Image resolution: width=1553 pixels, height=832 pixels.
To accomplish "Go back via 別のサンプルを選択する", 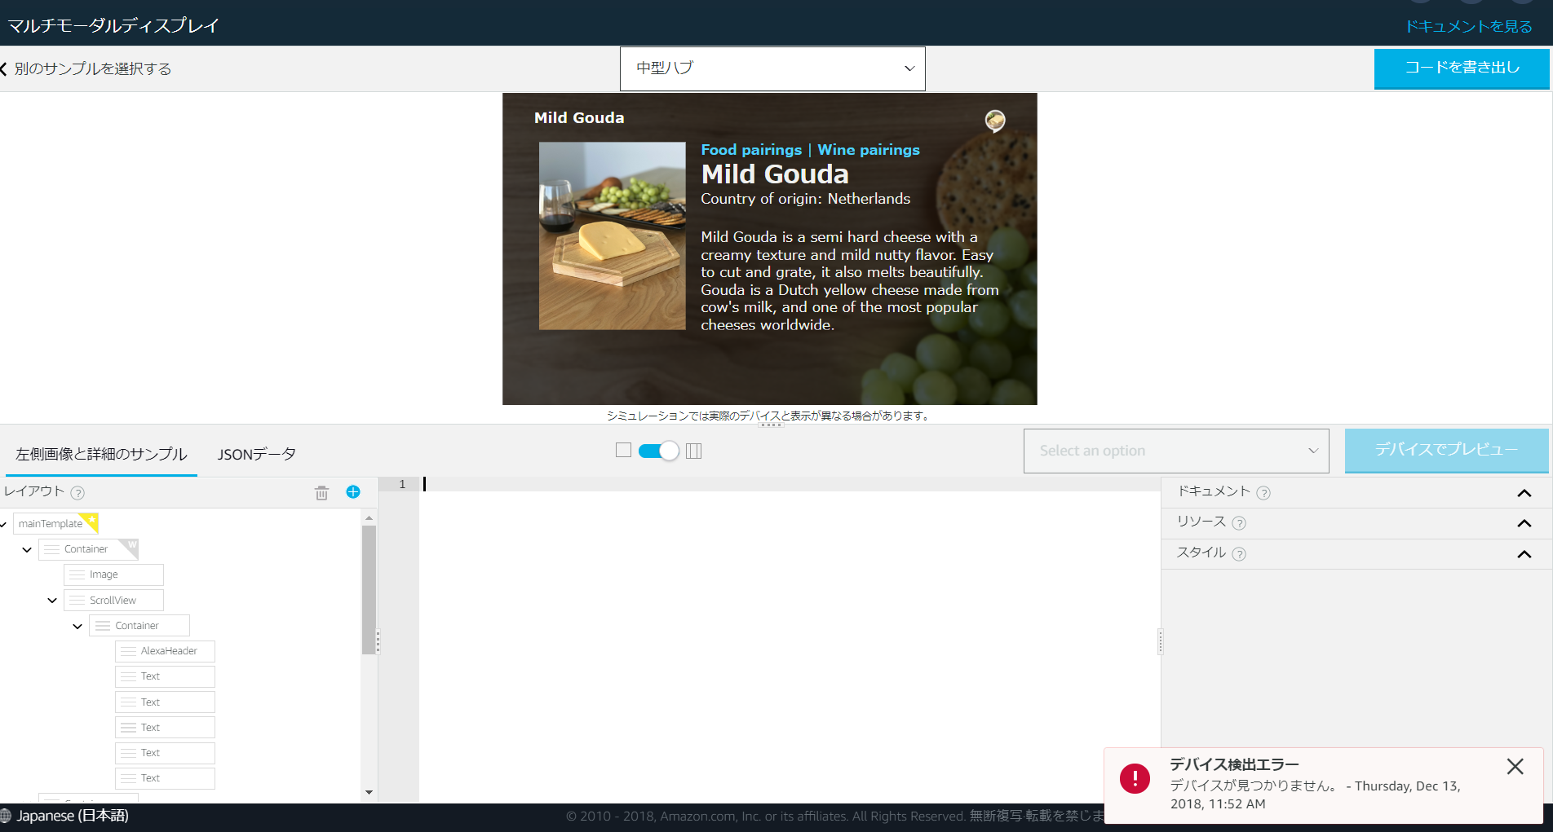I will (x=86, y=68).
